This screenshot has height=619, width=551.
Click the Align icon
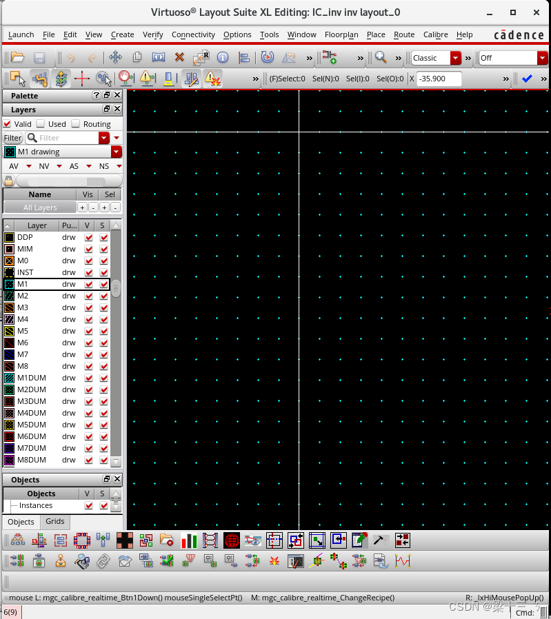(x=244, y=58)
